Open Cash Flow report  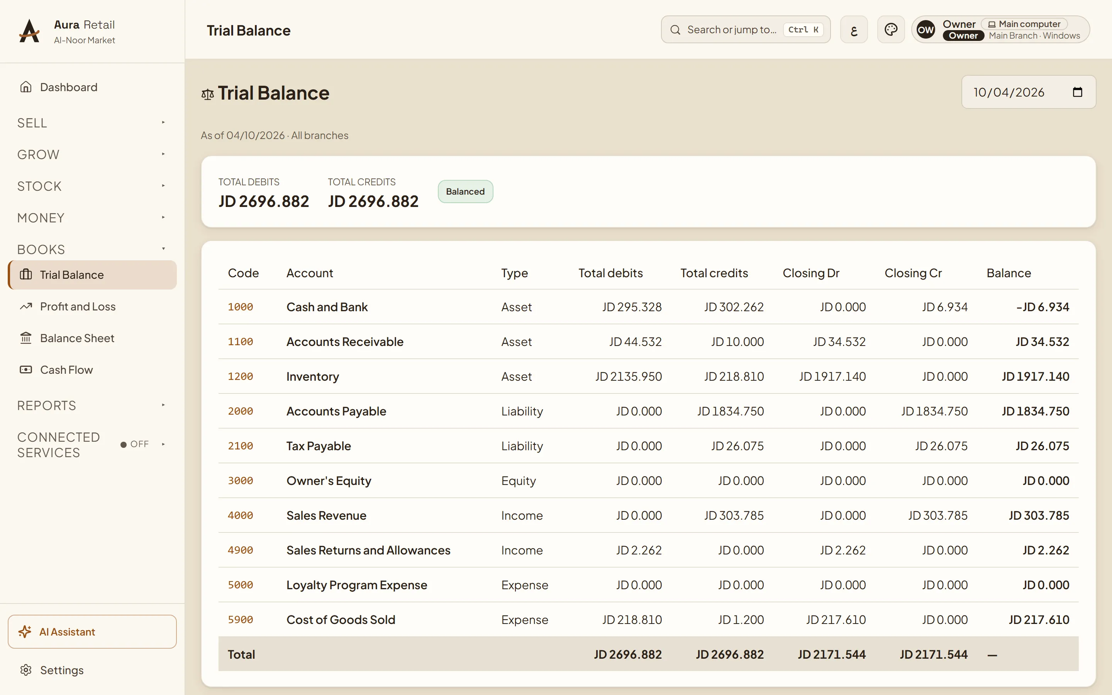[92, 370]
